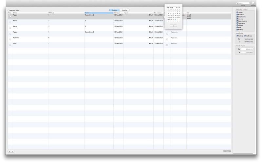The height and width of the screenshot is (163, 262).
Task: Mark Paperino invoice payment checkbox as paid
Action: pos(167,39)
